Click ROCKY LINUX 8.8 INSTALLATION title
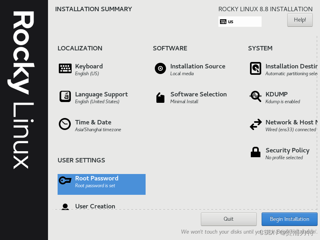This screenshot has height=240, width=320. click(x=265, y=9)
